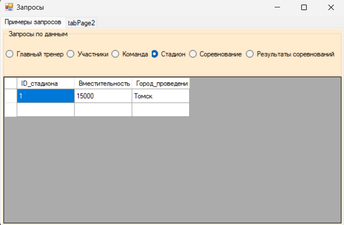Image resolution: width=344 pixels, height=225 pixels.
Task: Open the tabPage2 tab
Action: pos(81,23)
